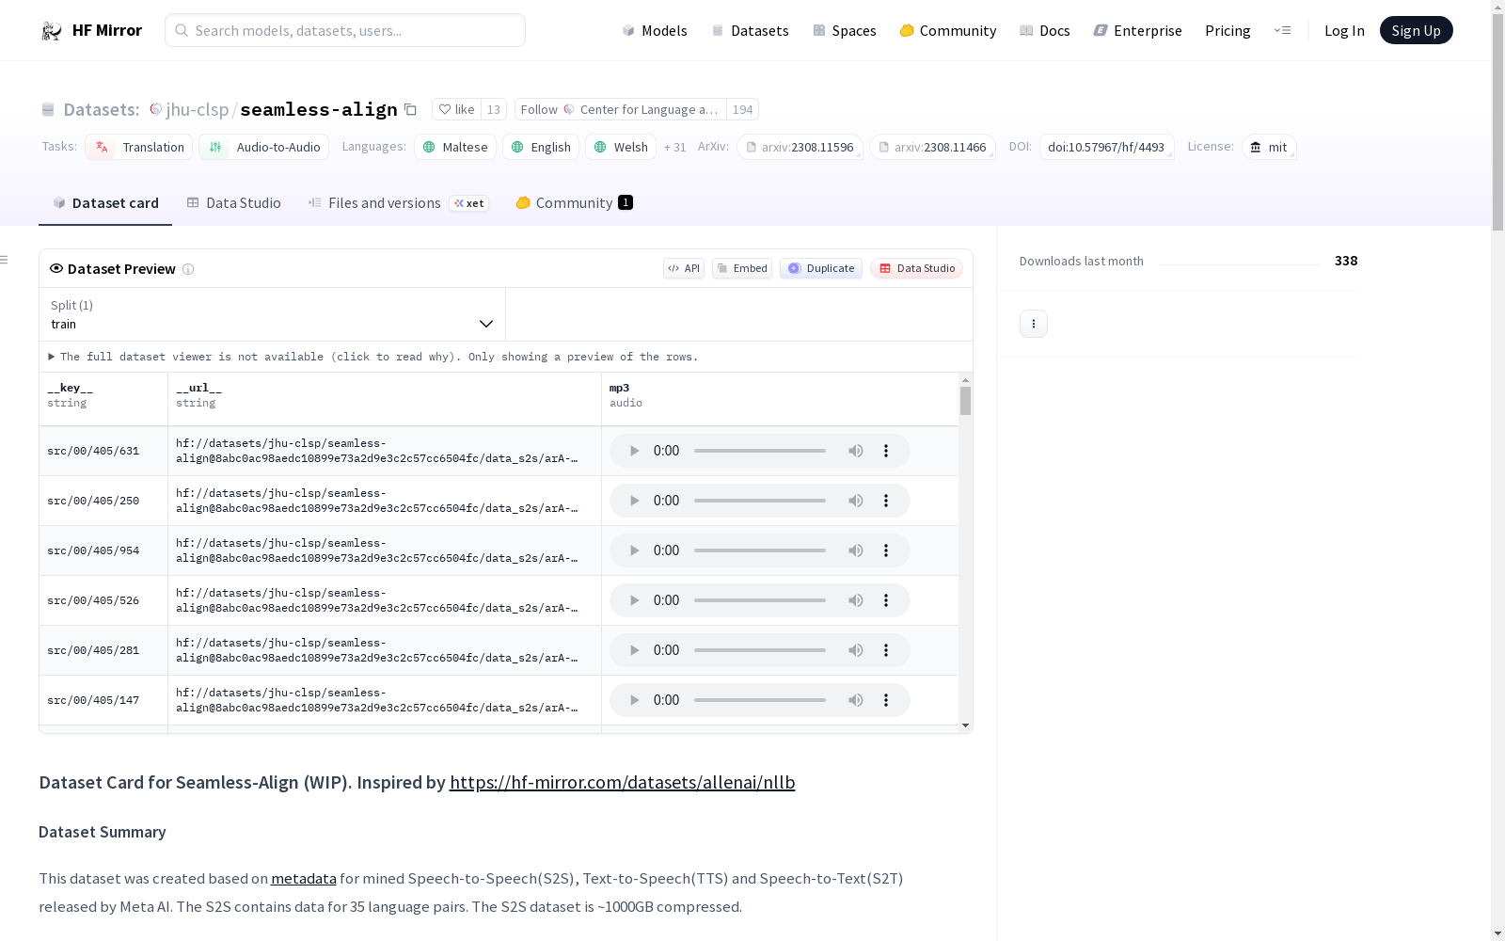Play audio for row src/00/405/526
Image resolution: width=1505 pixels, height=941 pixels.
634,600
